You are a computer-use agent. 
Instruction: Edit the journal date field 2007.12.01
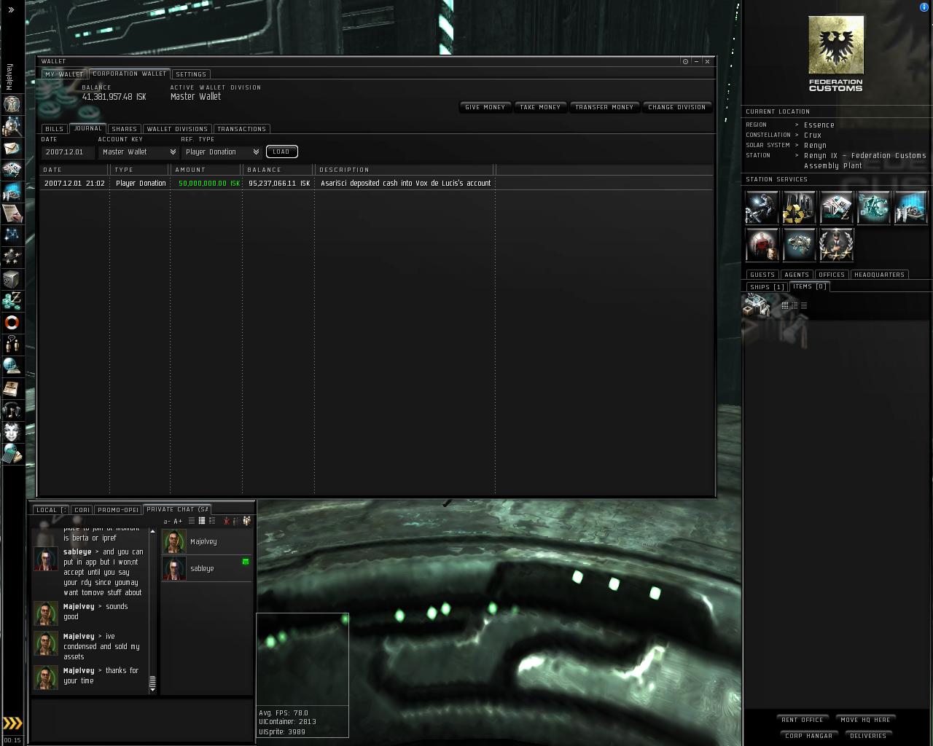coord(68,152)
